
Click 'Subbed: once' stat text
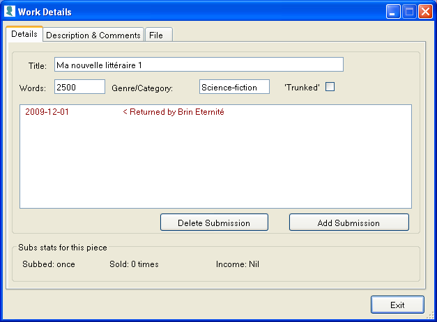pyautogui.click(x=49, y=264)
